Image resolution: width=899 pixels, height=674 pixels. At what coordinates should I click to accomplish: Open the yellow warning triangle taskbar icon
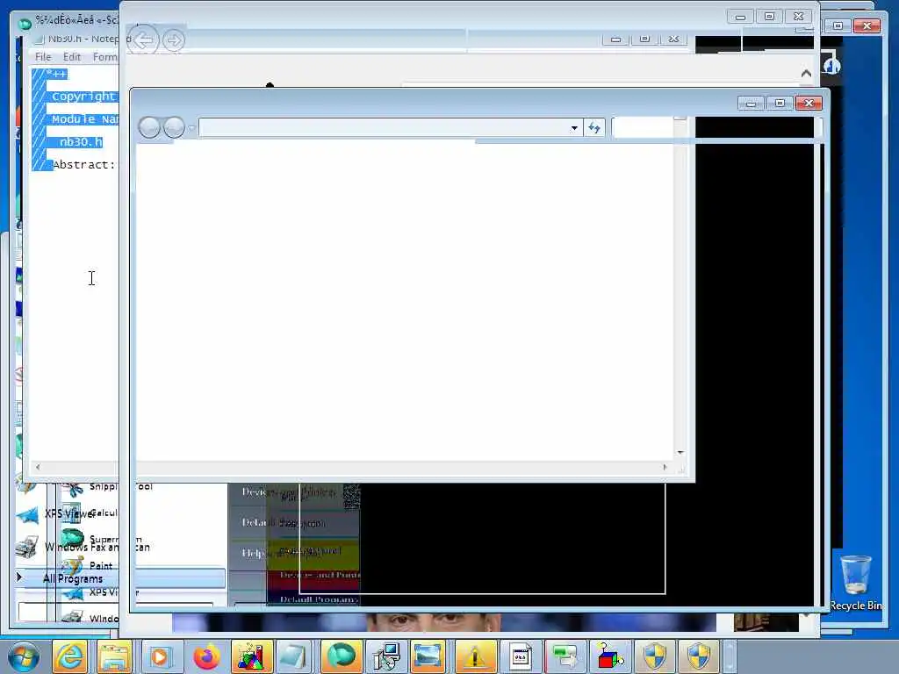point(475,656)
